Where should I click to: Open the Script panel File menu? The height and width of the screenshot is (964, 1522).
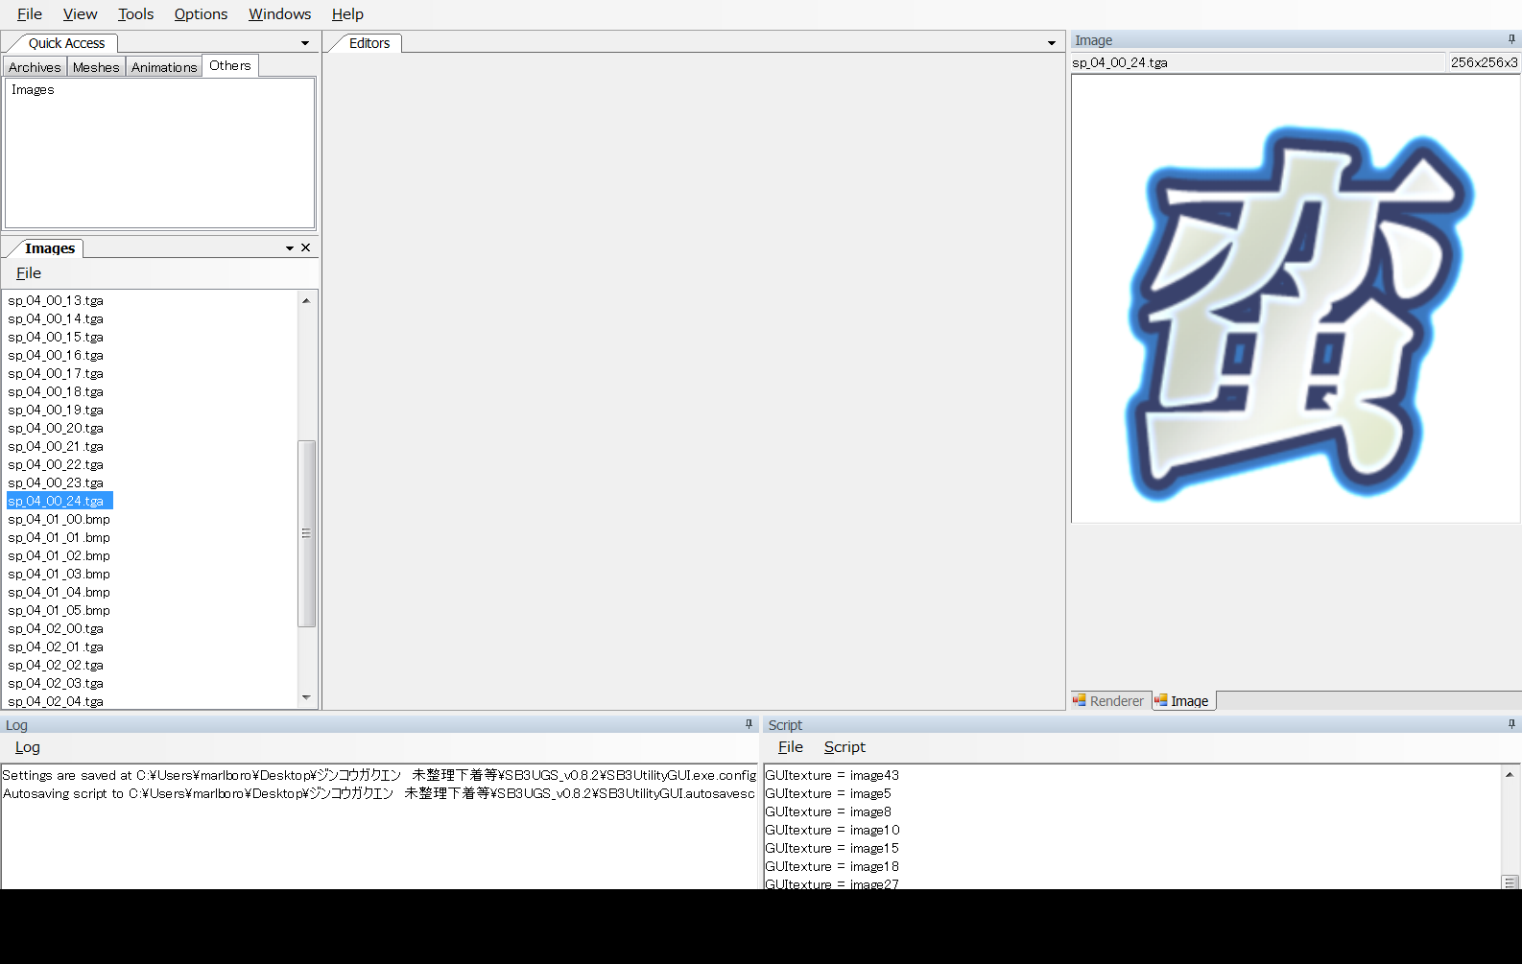[x=791, y=747]
